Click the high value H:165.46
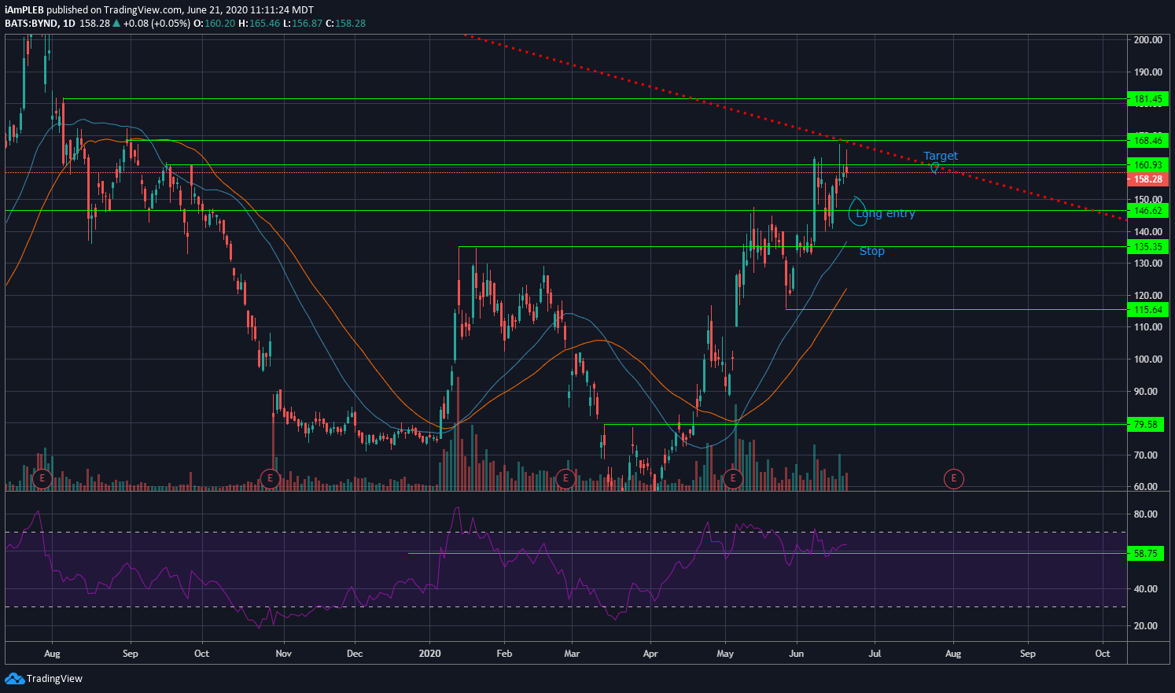Image resolution: width=1175 pixels, height=693 pixels. click(x=260, y=24)
